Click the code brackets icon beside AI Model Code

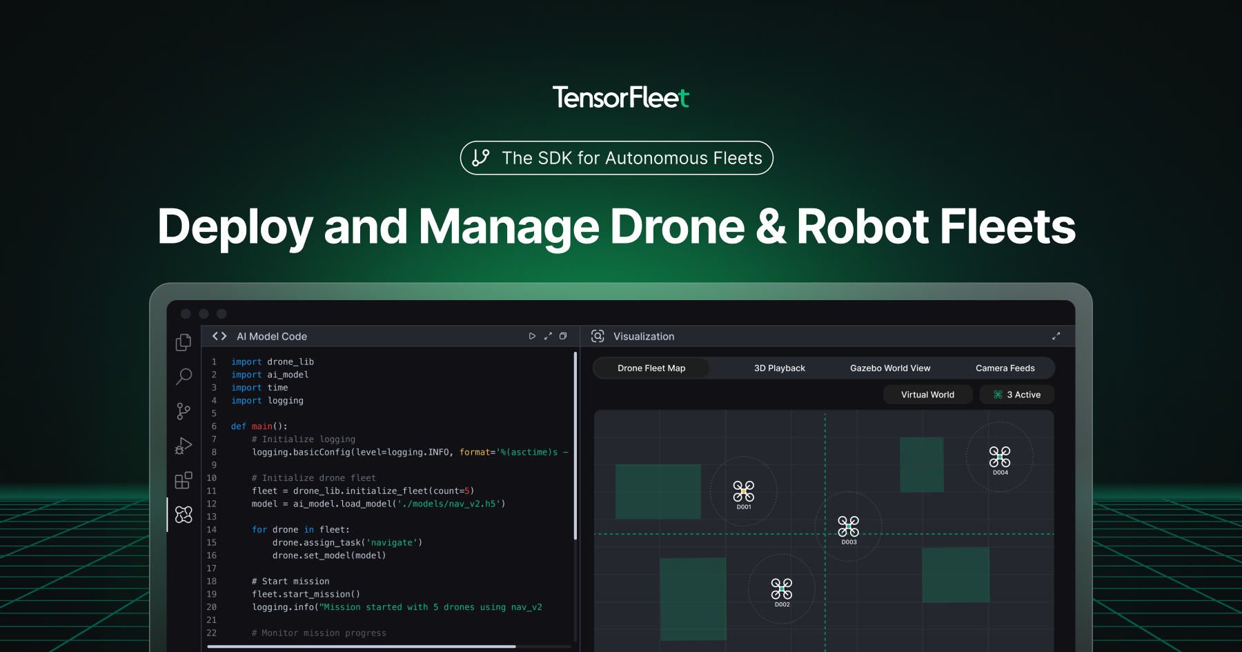click(218, 336)
